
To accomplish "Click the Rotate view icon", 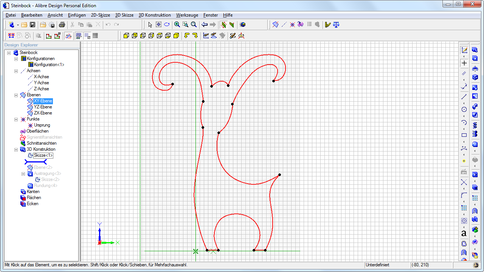I will (x=167, y=25).
